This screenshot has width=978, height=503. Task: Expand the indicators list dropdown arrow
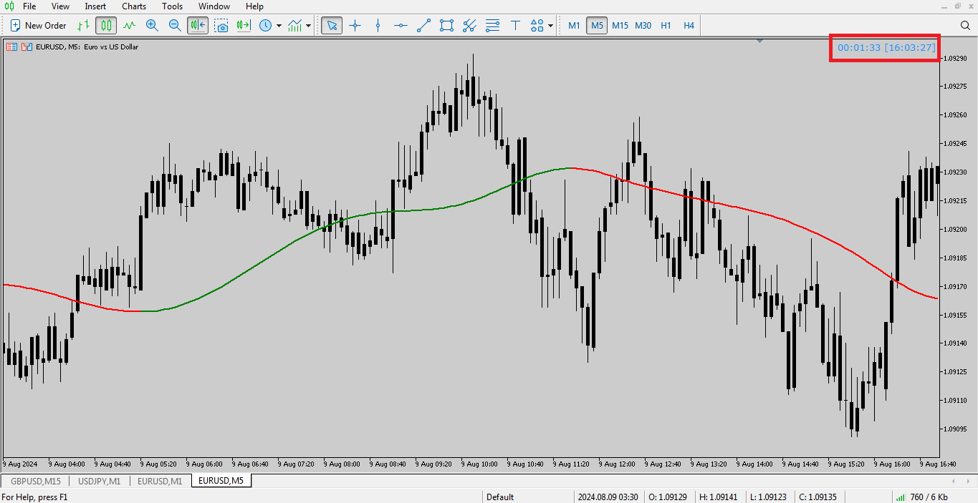tap(309, 26)
